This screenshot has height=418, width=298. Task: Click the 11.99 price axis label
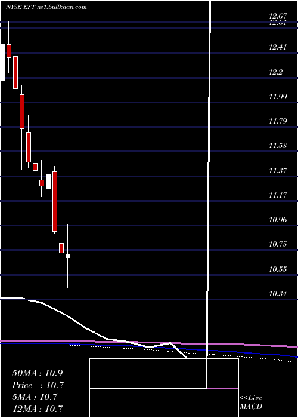point(278,97)
